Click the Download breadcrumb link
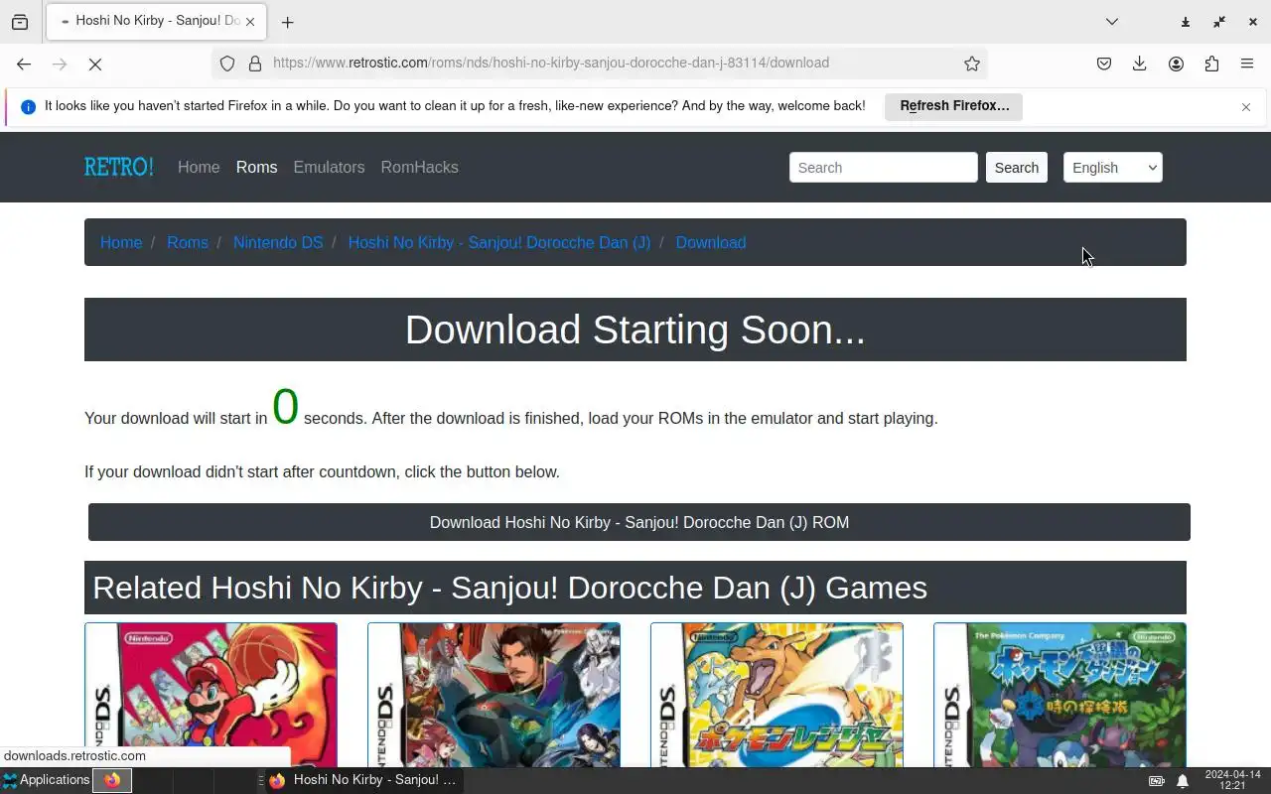The width and height of the screenshot is (1271, 794). (x=711, y=242)
